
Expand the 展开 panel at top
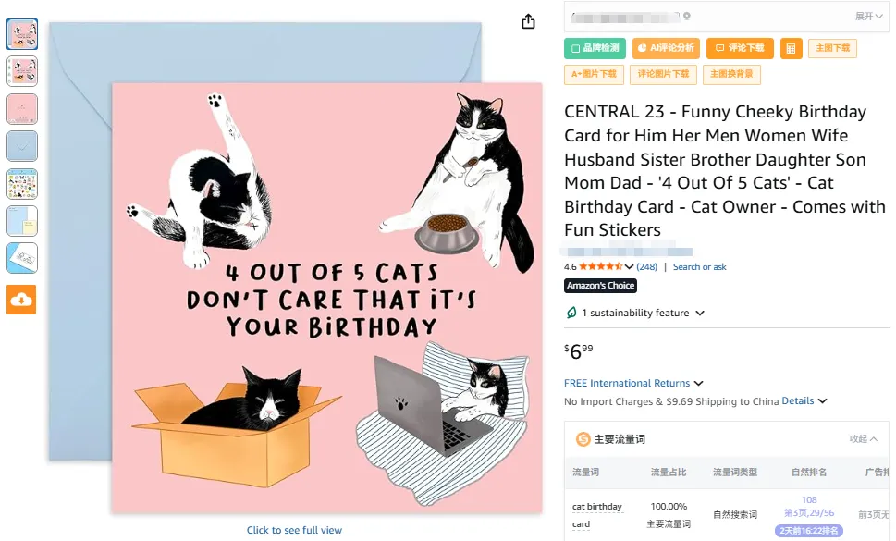point(867,16)
